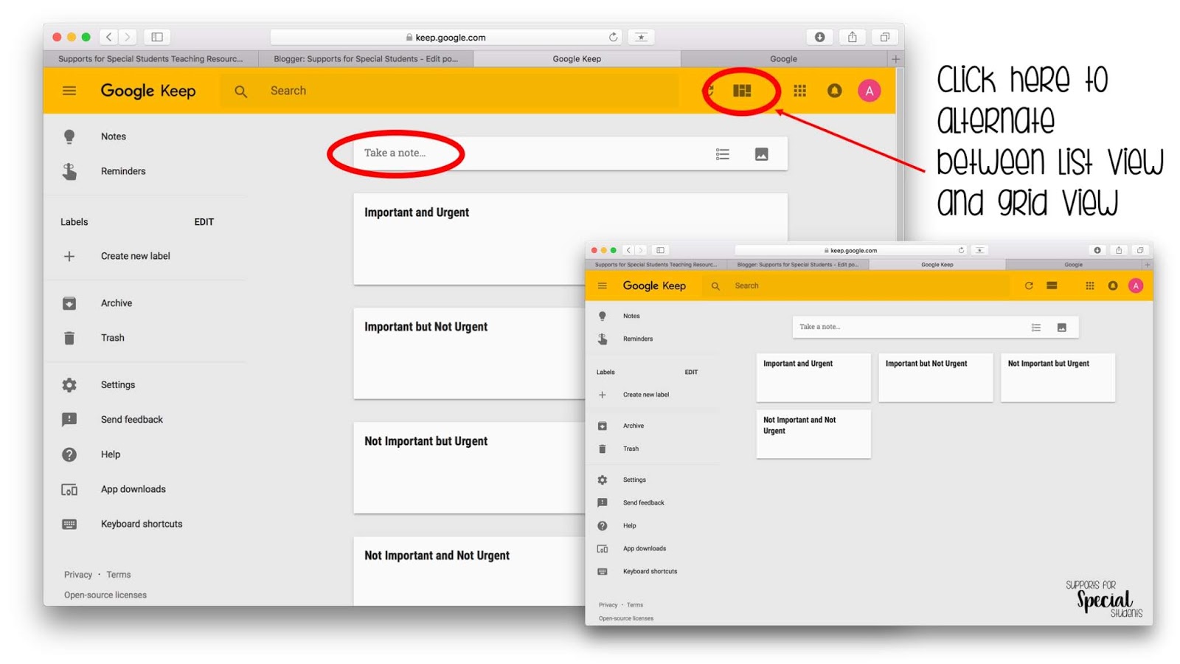Open Not Important and Not Urgent card, front window
Image resolution: width=1180 pixels, height=664 pixels.
813,435
